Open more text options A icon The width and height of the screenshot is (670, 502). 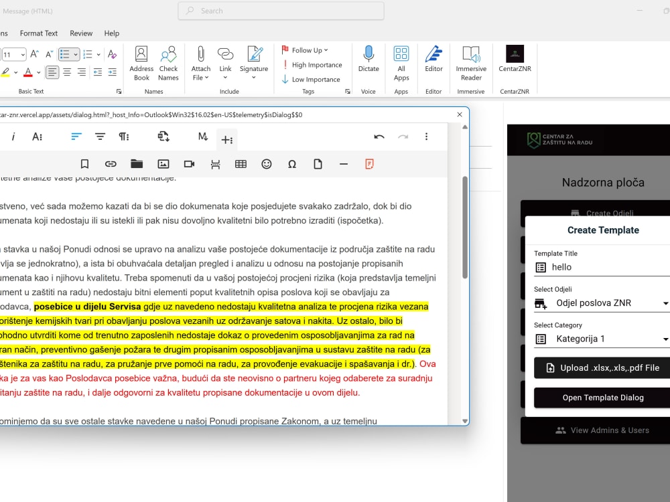(37, 137)
